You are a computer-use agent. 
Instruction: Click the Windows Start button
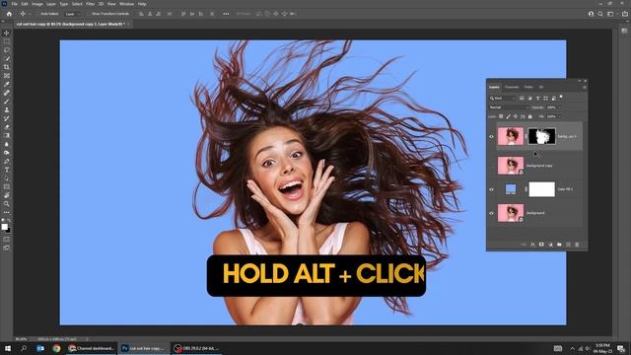point(8,348)
